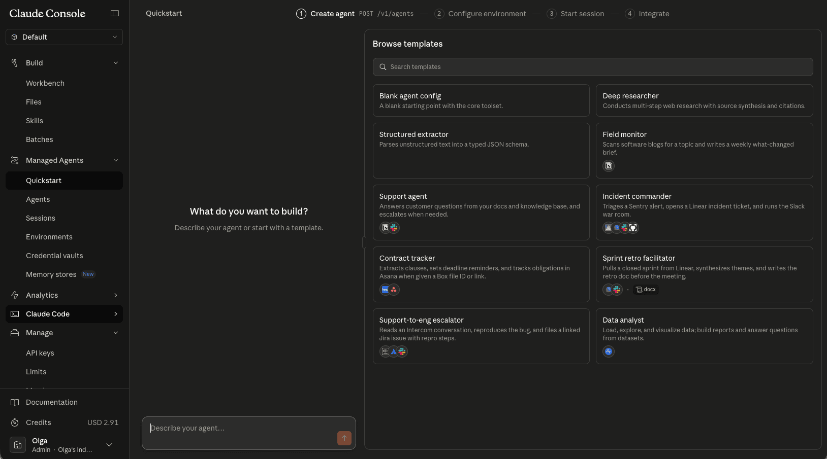Click the Slack icon in Support-to-eng escalator card
The image size is (827, 459).
pos(402,351)
